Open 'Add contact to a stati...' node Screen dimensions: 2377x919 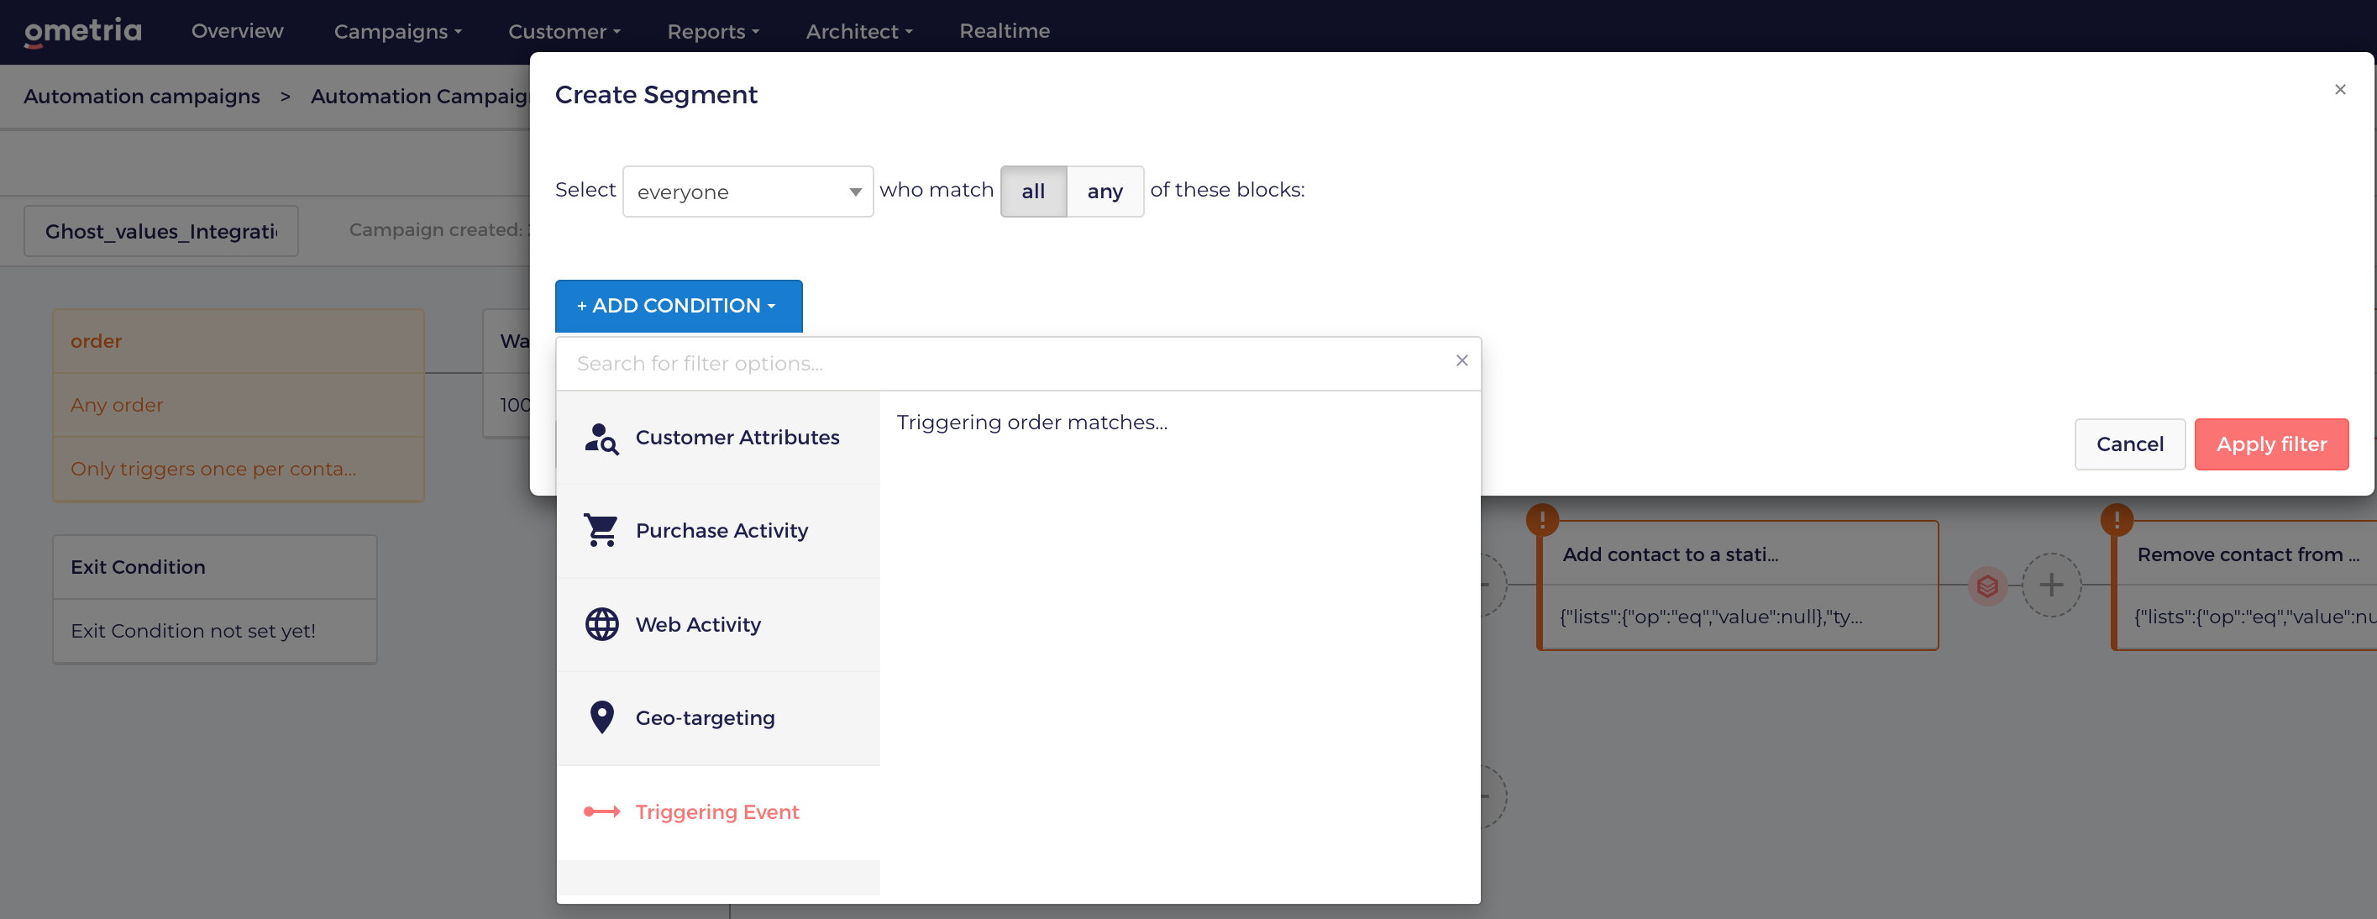point(1738,586)
